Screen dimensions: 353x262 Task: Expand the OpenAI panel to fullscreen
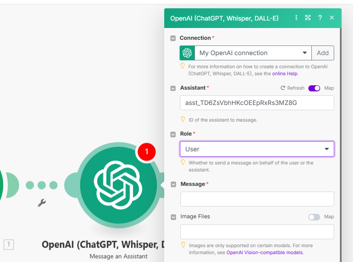(x=308, y=17)
